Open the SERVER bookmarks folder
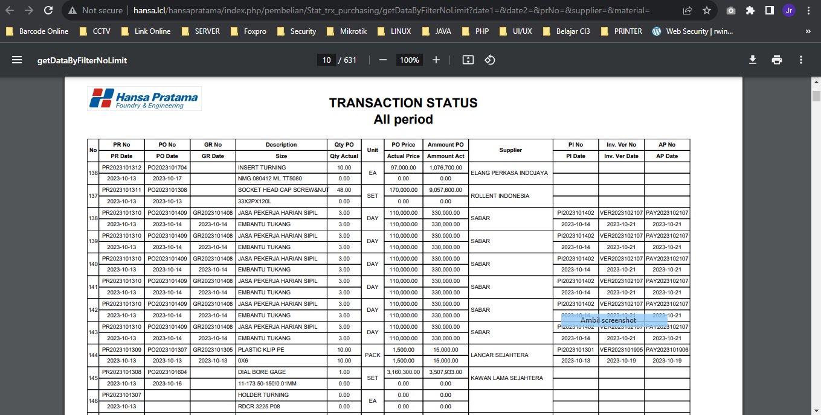 tap(201, 31)
